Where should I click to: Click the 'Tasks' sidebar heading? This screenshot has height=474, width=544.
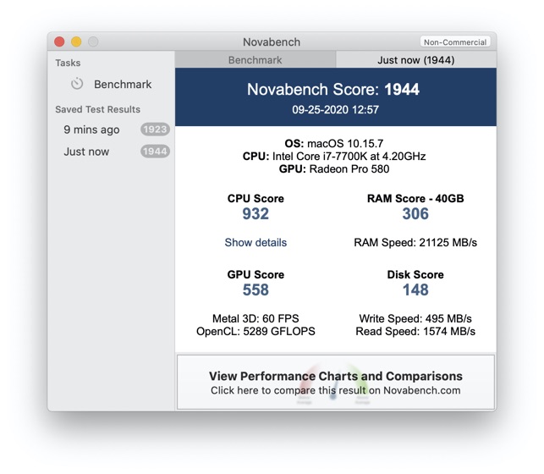click(x=68, y=63)
